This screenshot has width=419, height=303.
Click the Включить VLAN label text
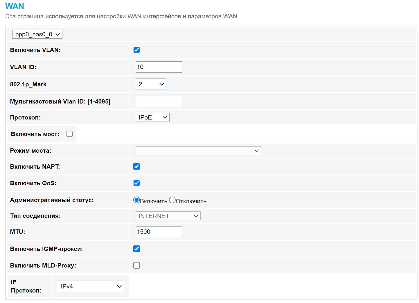35,50
